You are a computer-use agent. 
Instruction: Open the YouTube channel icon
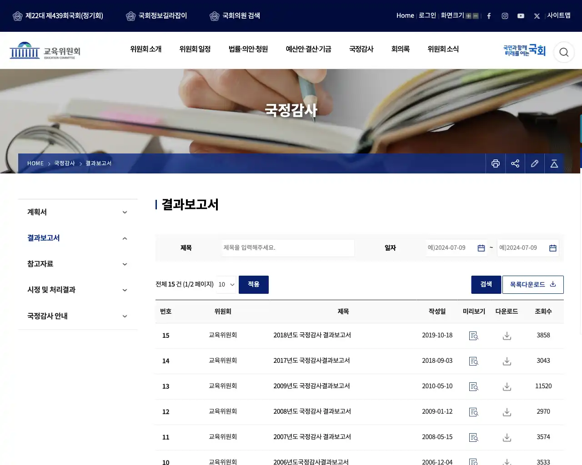(x=521, y=16)
